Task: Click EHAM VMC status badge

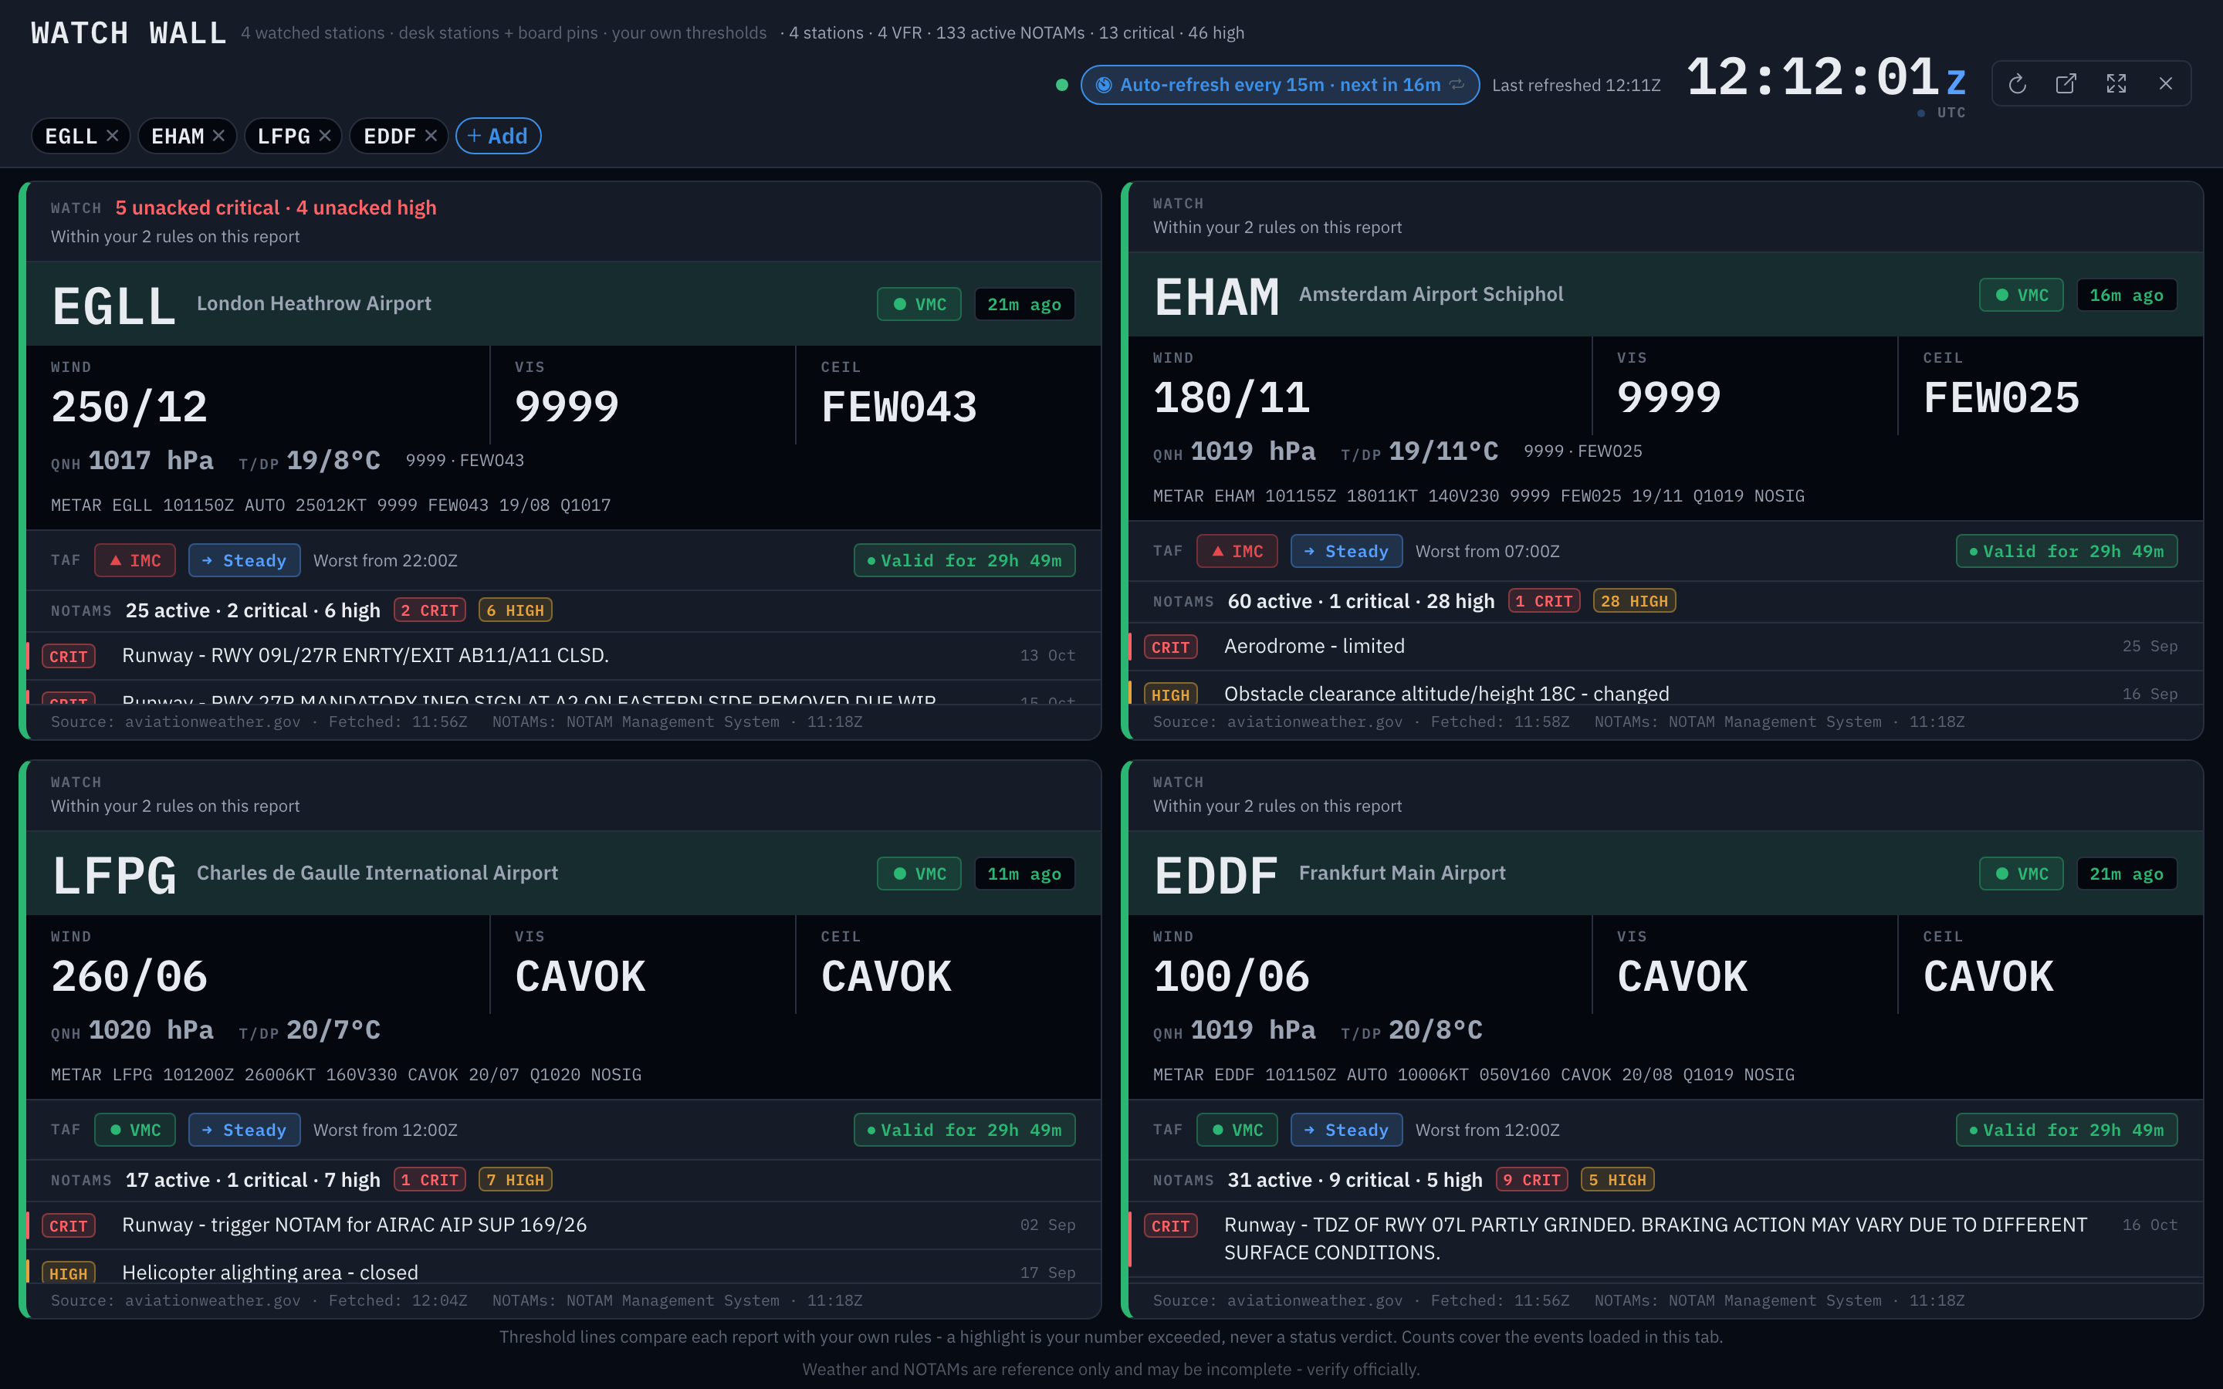Action: click(2021, 295)
